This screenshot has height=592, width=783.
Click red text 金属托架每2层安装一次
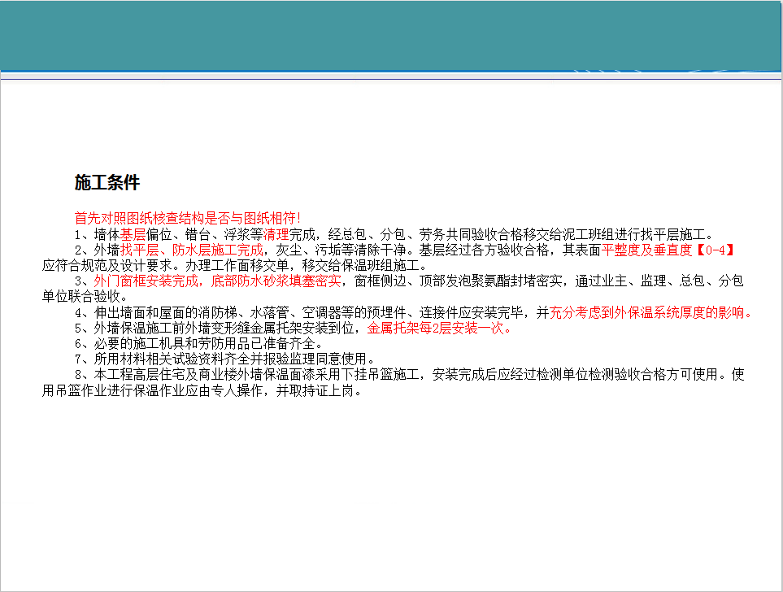pos(440,329)
